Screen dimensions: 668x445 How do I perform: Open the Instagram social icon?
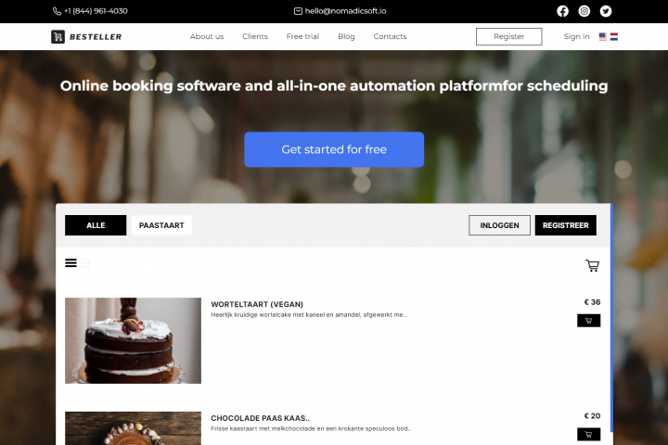(x=584, y=11)
